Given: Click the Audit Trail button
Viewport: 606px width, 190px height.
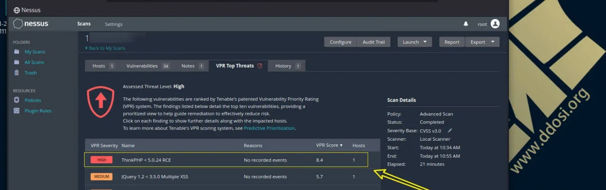Looking at the screenshot, I should pos(374,42).
